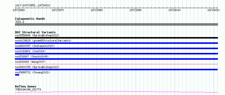Select the magenta TMEM196 transcript line
Image resolution: width=225 pixels, height=95 pixels.
(116, 92)
